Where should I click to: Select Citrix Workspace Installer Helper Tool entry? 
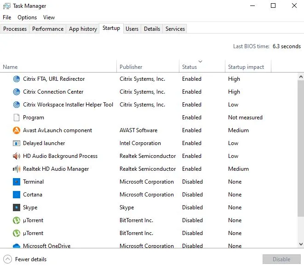(68, 105)
